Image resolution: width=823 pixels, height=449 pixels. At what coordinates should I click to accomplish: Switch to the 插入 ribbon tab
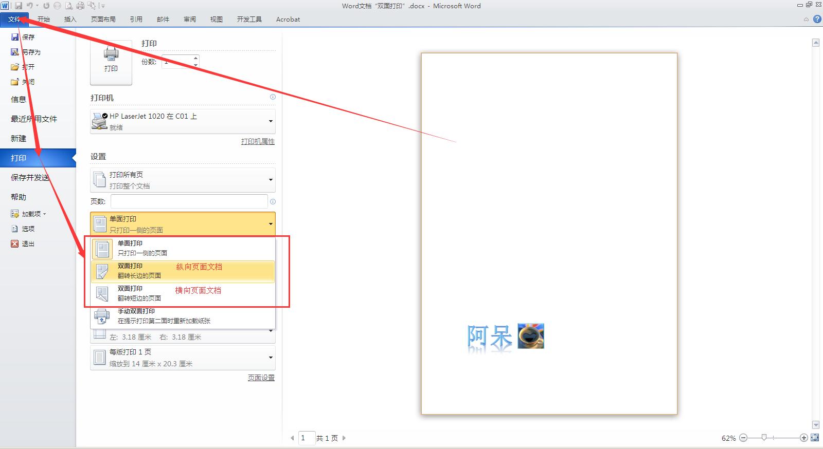tap(70, 20)
